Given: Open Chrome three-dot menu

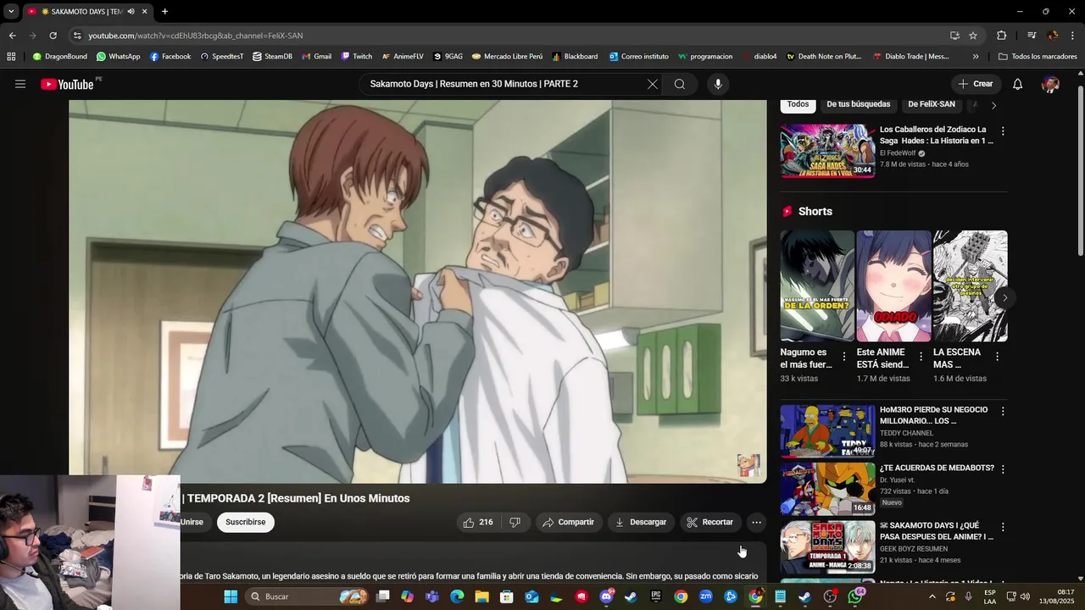Looking at the screenshot, I should 1073,36.
